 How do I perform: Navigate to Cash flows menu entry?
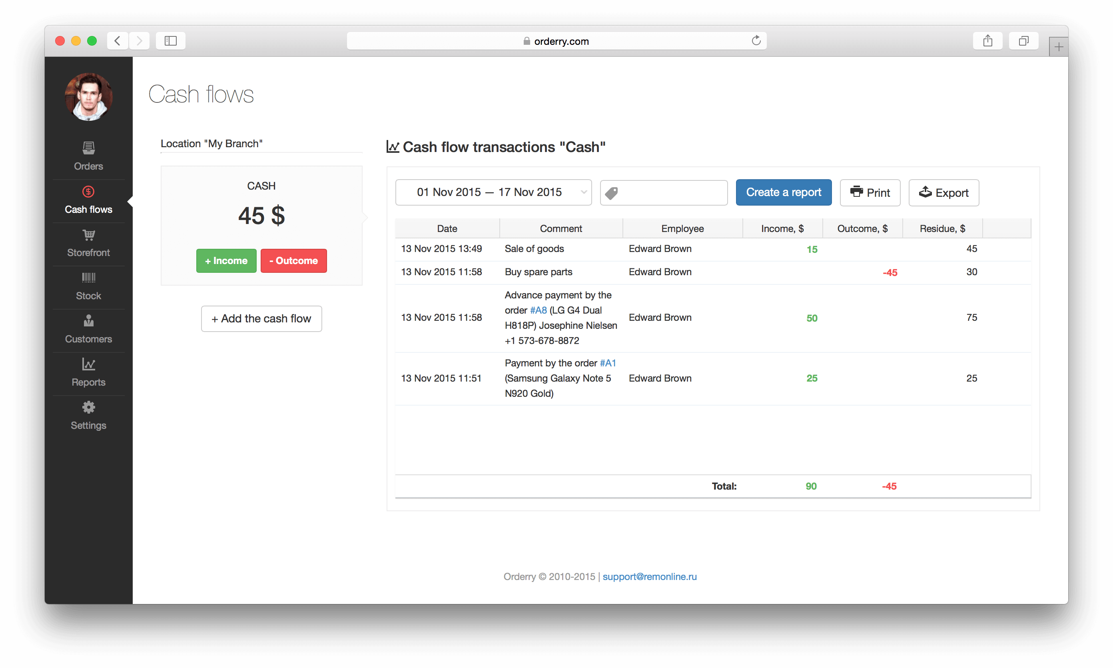click(88, 209)
